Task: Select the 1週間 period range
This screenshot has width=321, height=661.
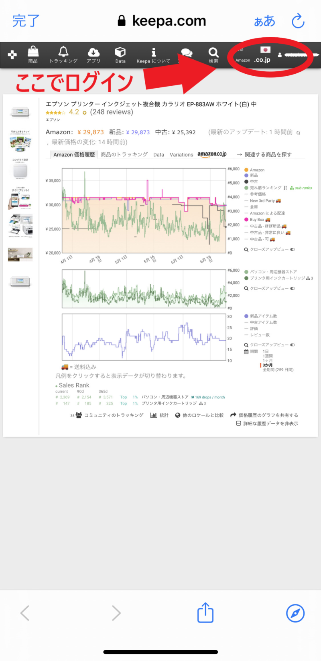Action: pyautogui.click(x=268, y=356)
